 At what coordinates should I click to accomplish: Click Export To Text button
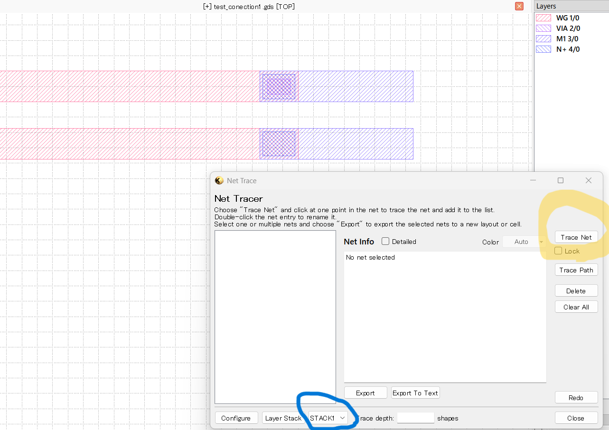click(415, 393)
